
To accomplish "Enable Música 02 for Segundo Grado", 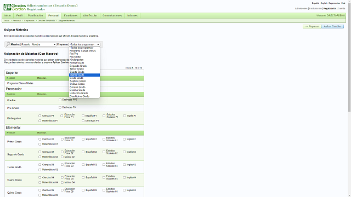I will [x=62, y=157].
